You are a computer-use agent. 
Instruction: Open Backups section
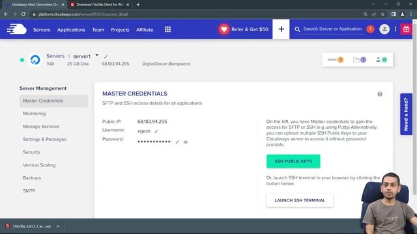pos(32,177)
